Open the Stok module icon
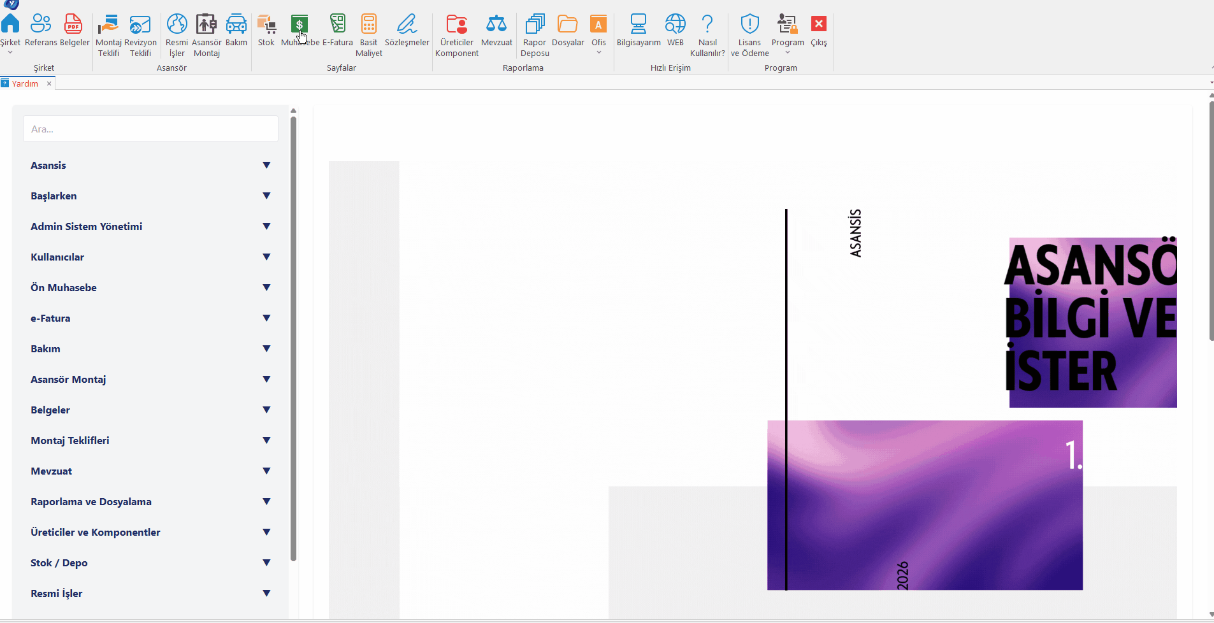Viewport: 1214px width, 623px height. (266, 25)
